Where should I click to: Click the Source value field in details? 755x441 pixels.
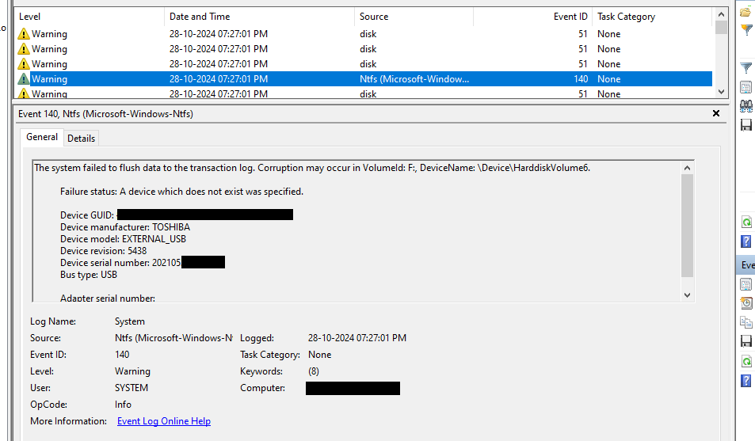pyautogui.click(x=173, y=338)
